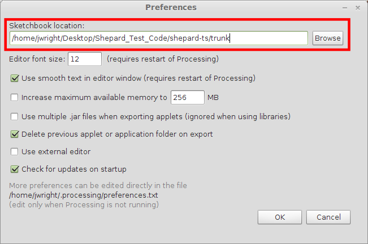The width and height of the screenshot is (368, 244).
Task: Minimize the Preferences window
Action: tap(345, 7)
